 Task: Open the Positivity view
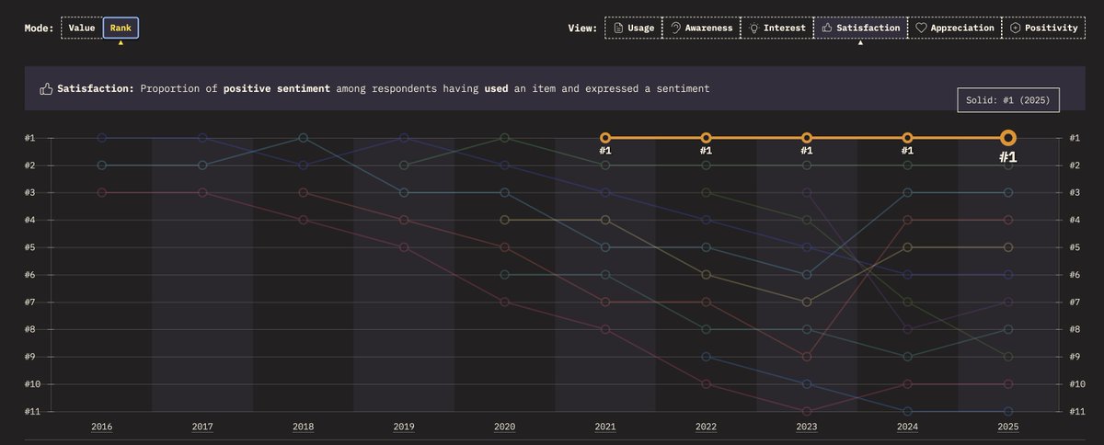tap(1043, 28)
